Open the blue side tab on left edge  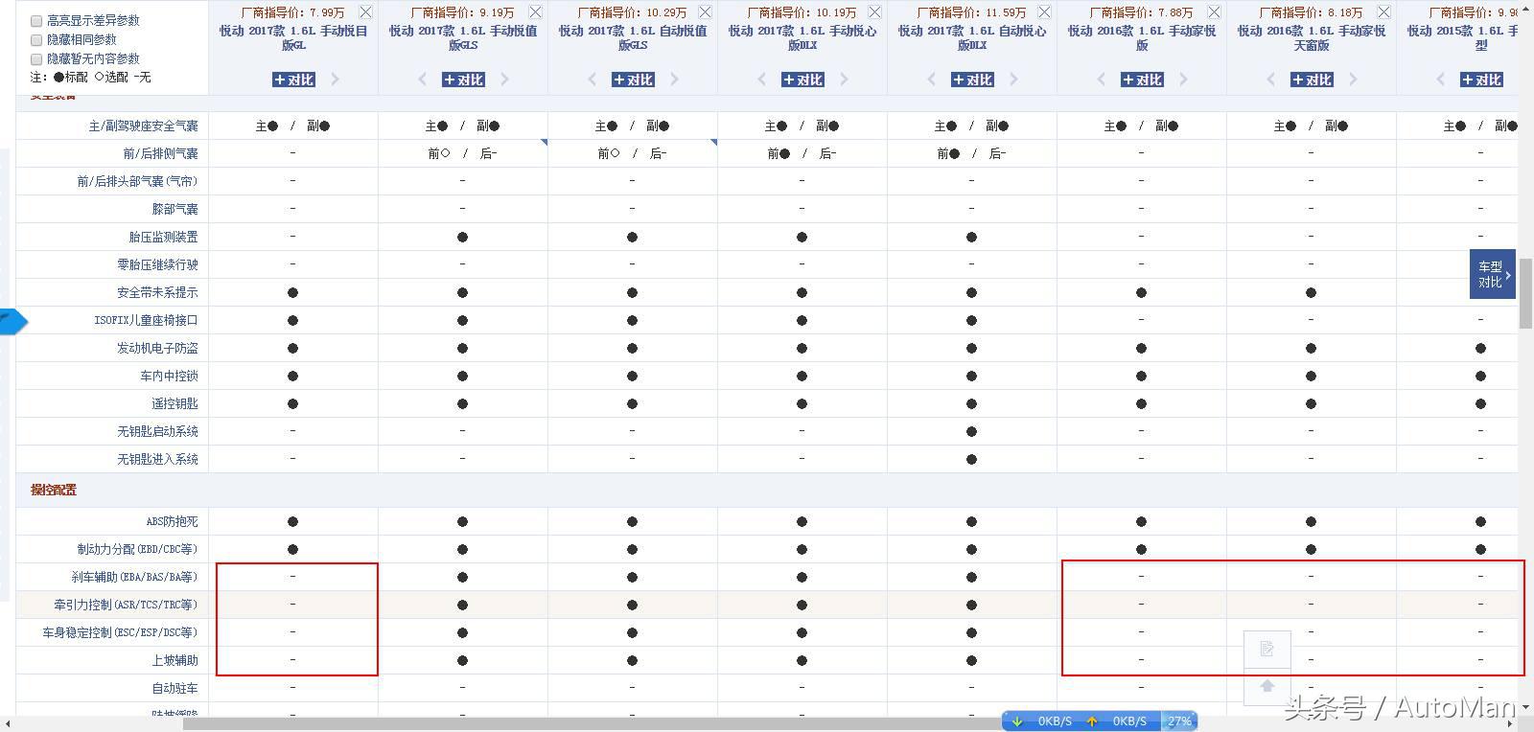coord(13,321)
